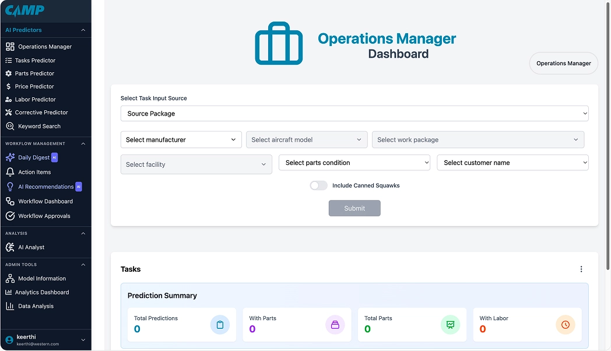Click the With Labor clock icon
This screenshot has width=611, height=351.
[565, 325]
